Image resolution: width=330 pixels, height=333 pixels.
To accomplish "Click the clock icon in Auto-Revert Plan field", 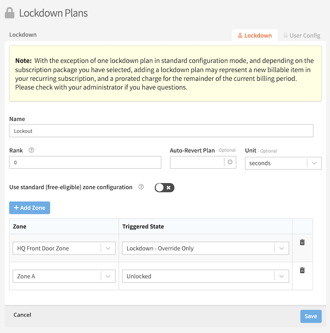I will tap(230, 162).
